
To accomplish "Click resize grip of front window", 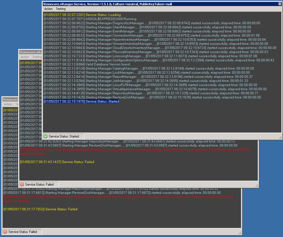I will [x=280, y=137].
